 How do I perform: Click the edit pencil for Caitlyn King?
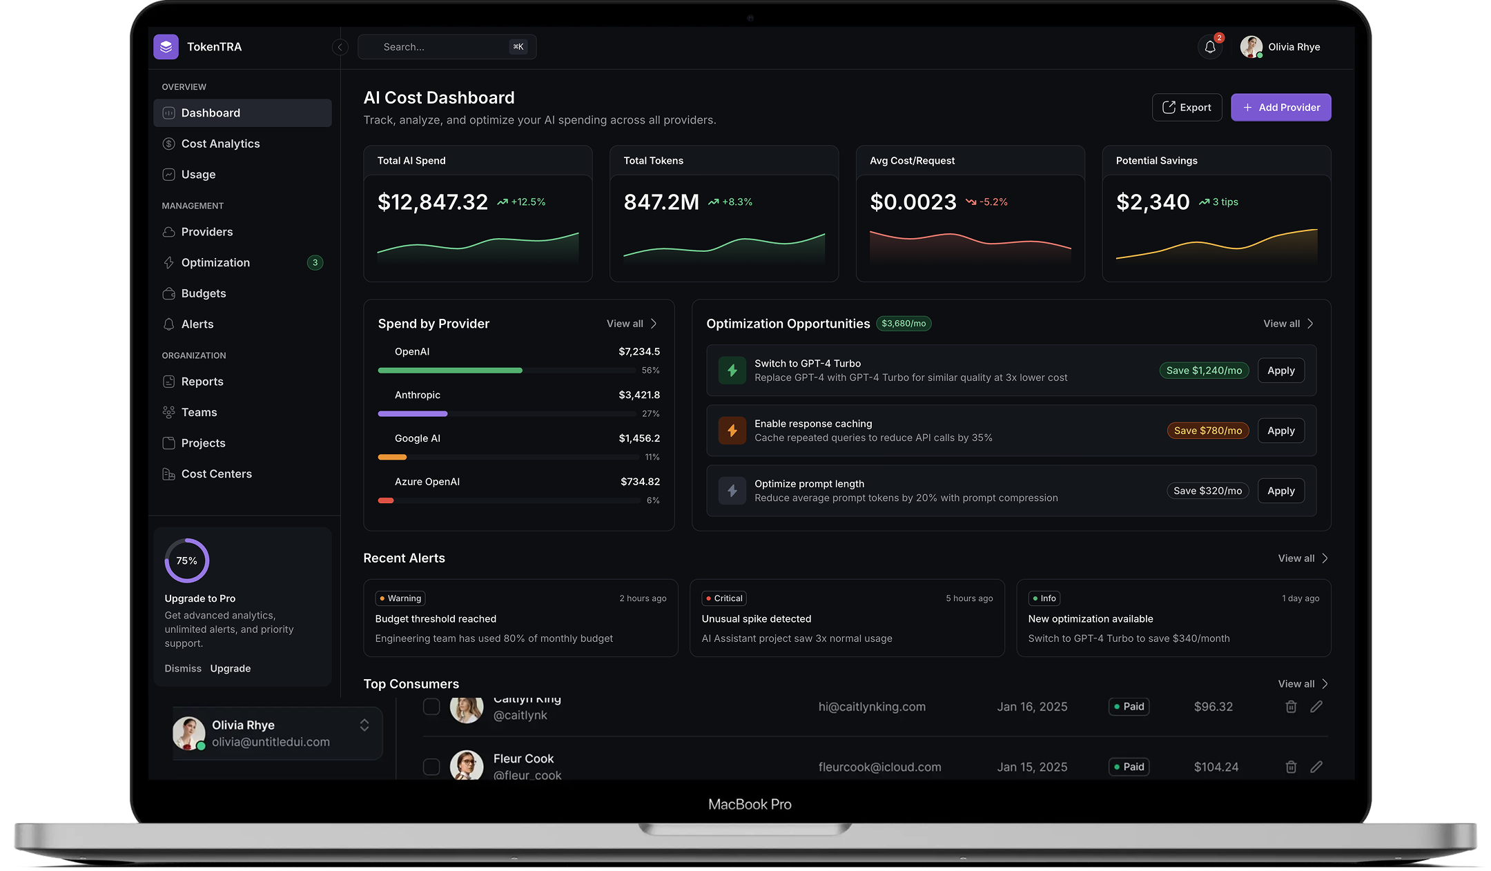click(x=1316, y=707)
